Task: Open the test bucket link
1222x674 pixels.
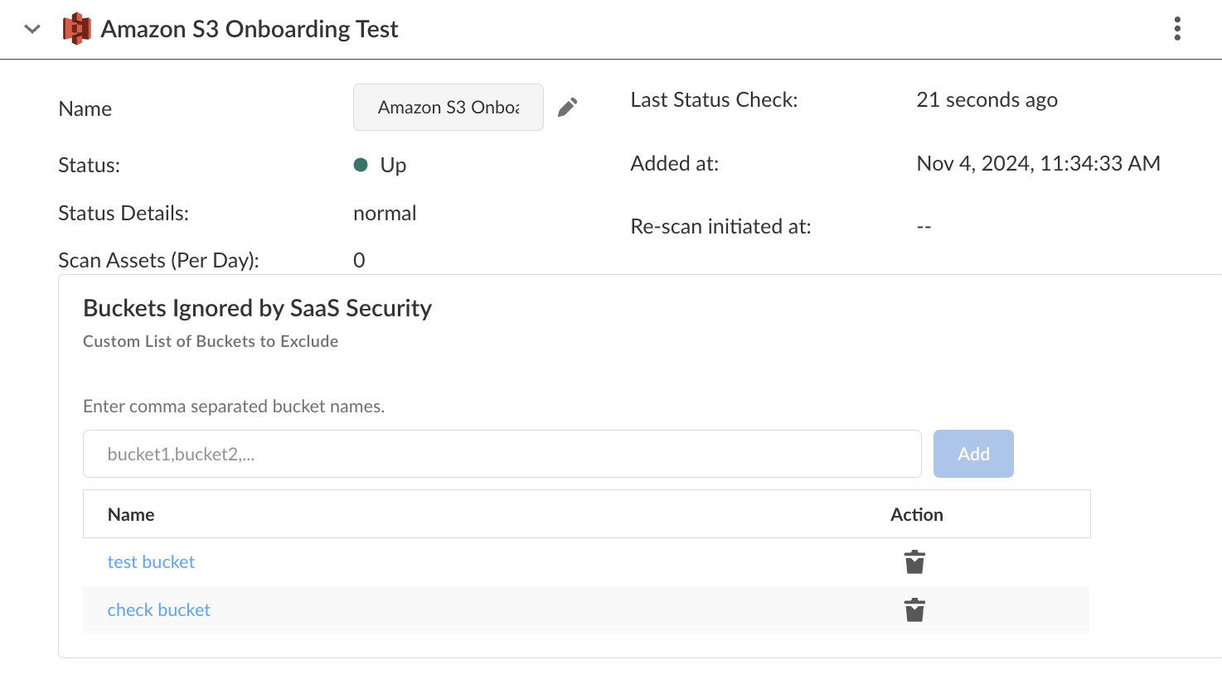Action: 151,562
